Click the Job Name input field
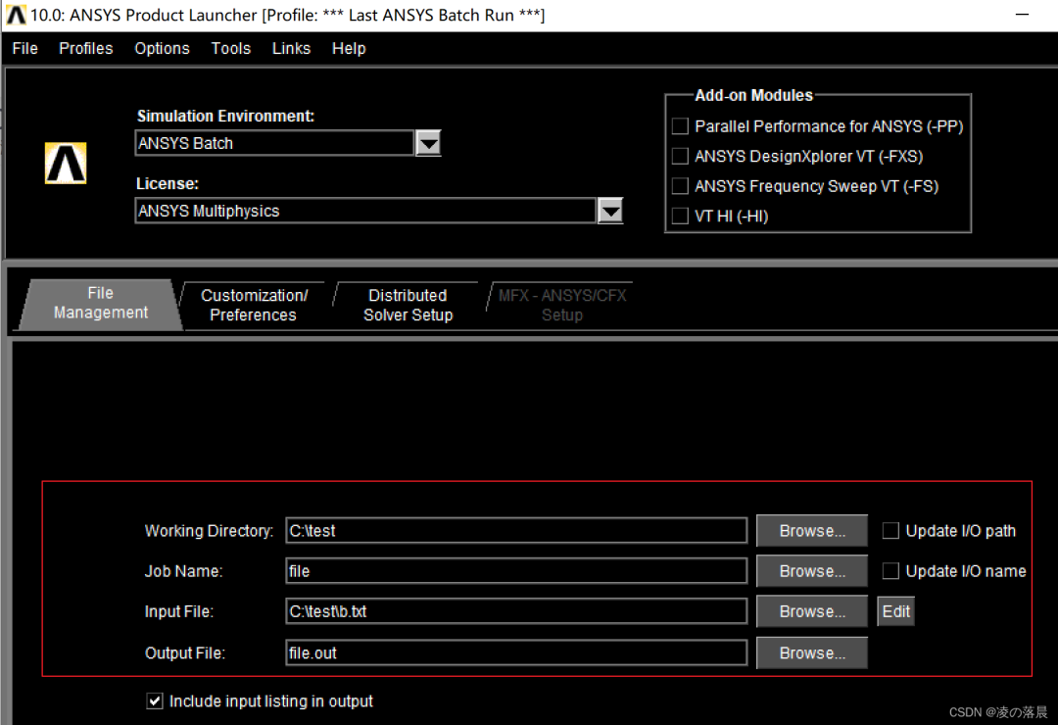 (514, 570)
